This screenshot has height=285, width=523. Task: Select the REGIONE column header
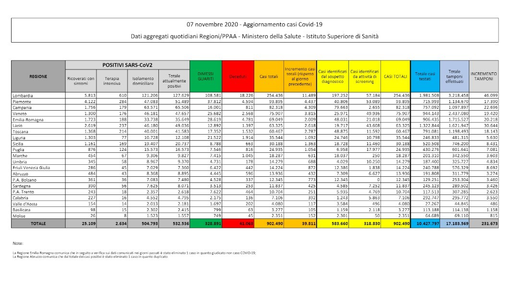[38, 76]
